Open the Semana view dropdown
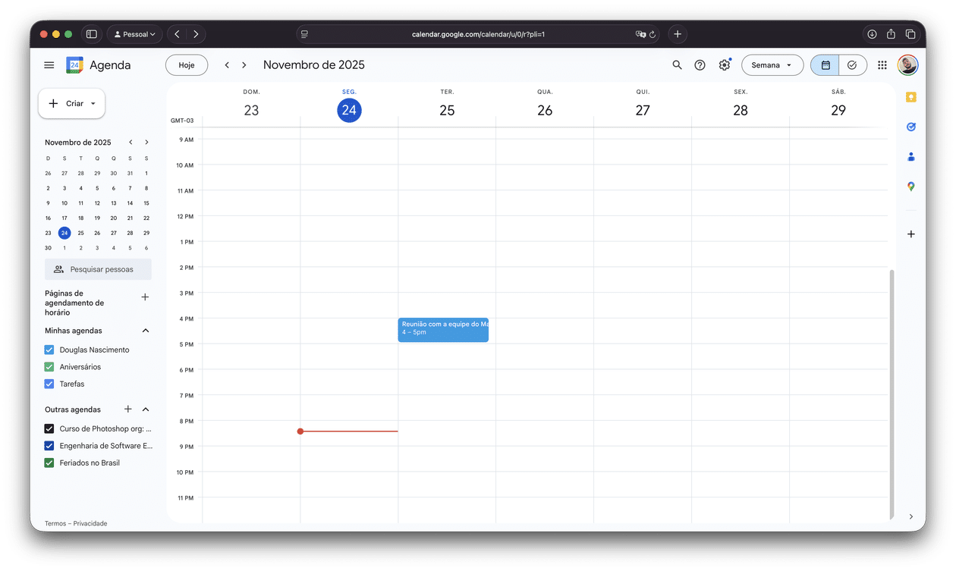This screenshot has width=956, height=571. [772, 65]
